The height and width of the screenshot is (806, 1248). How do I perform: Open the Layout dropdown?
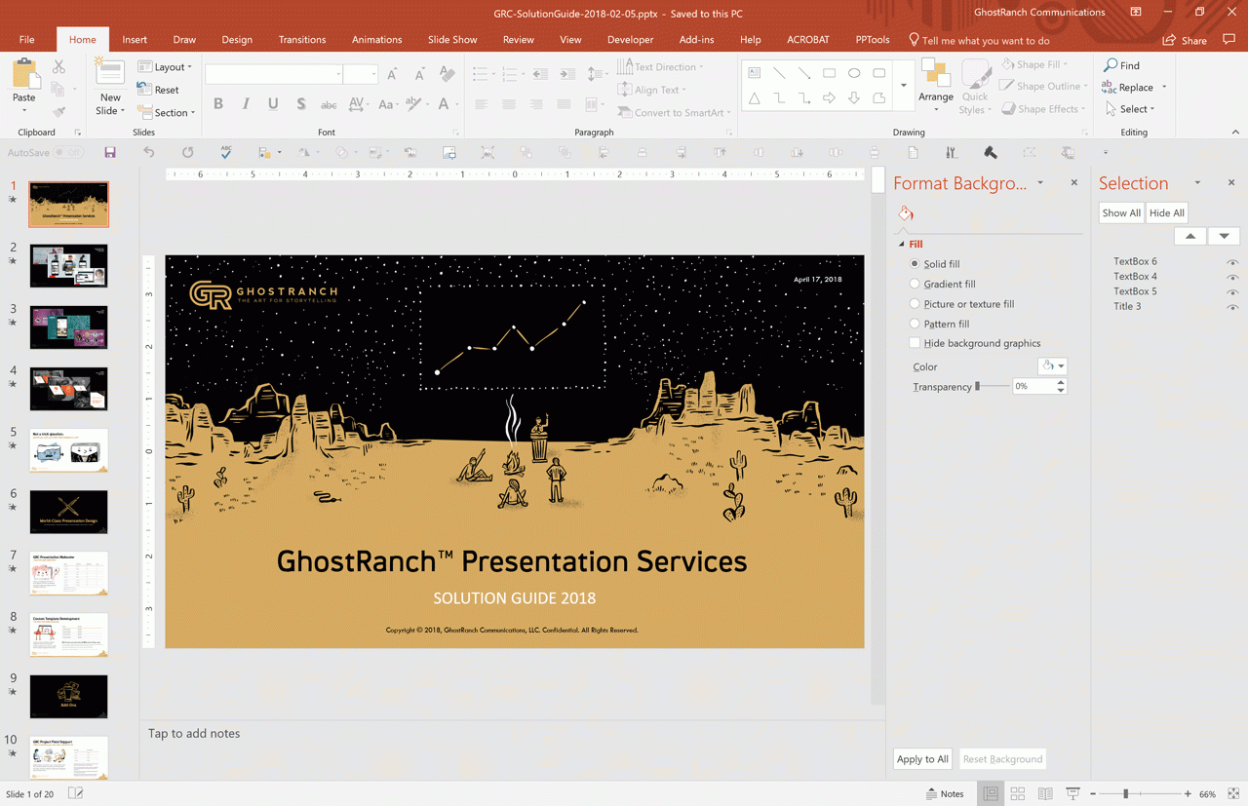[x=165, y=67]
